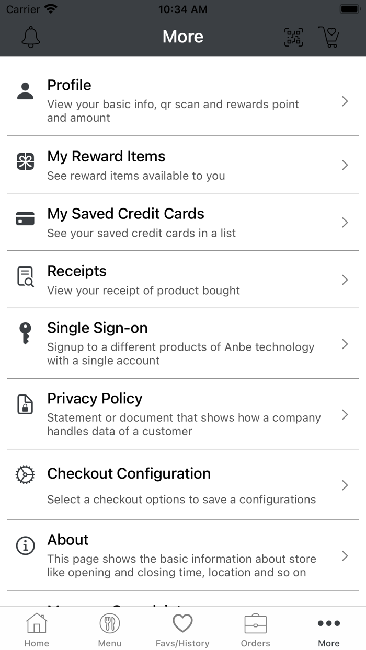Tap the Single Sign-on key icon
This screenshot has width=366, height=650.
[x=25, y=333]
